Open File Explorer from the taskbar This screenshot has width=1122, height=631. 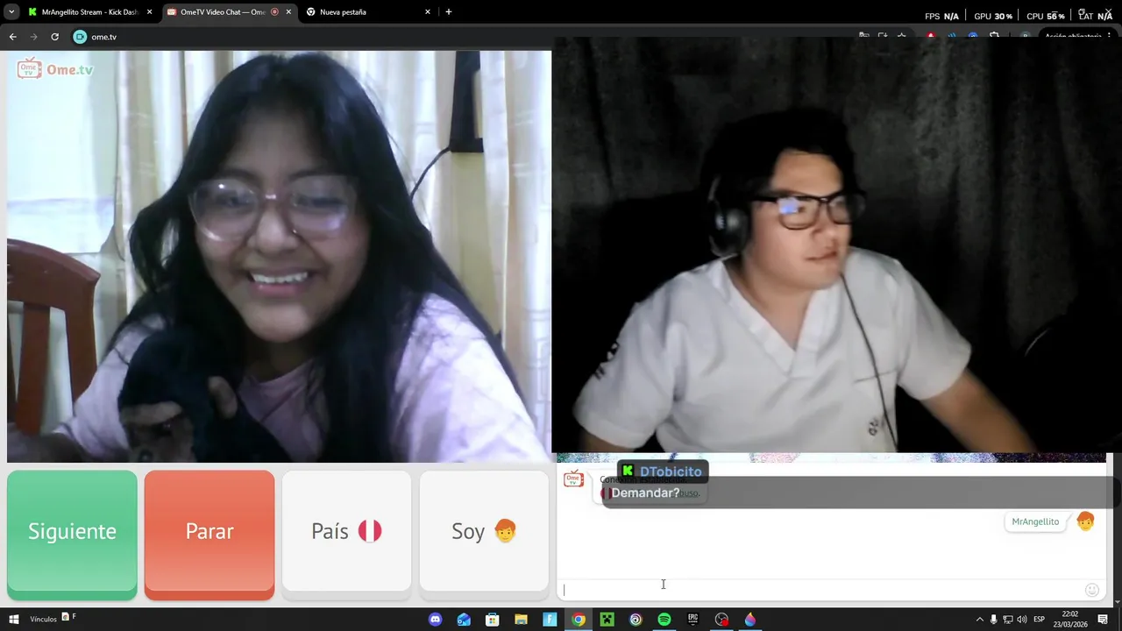click(521, 620)
